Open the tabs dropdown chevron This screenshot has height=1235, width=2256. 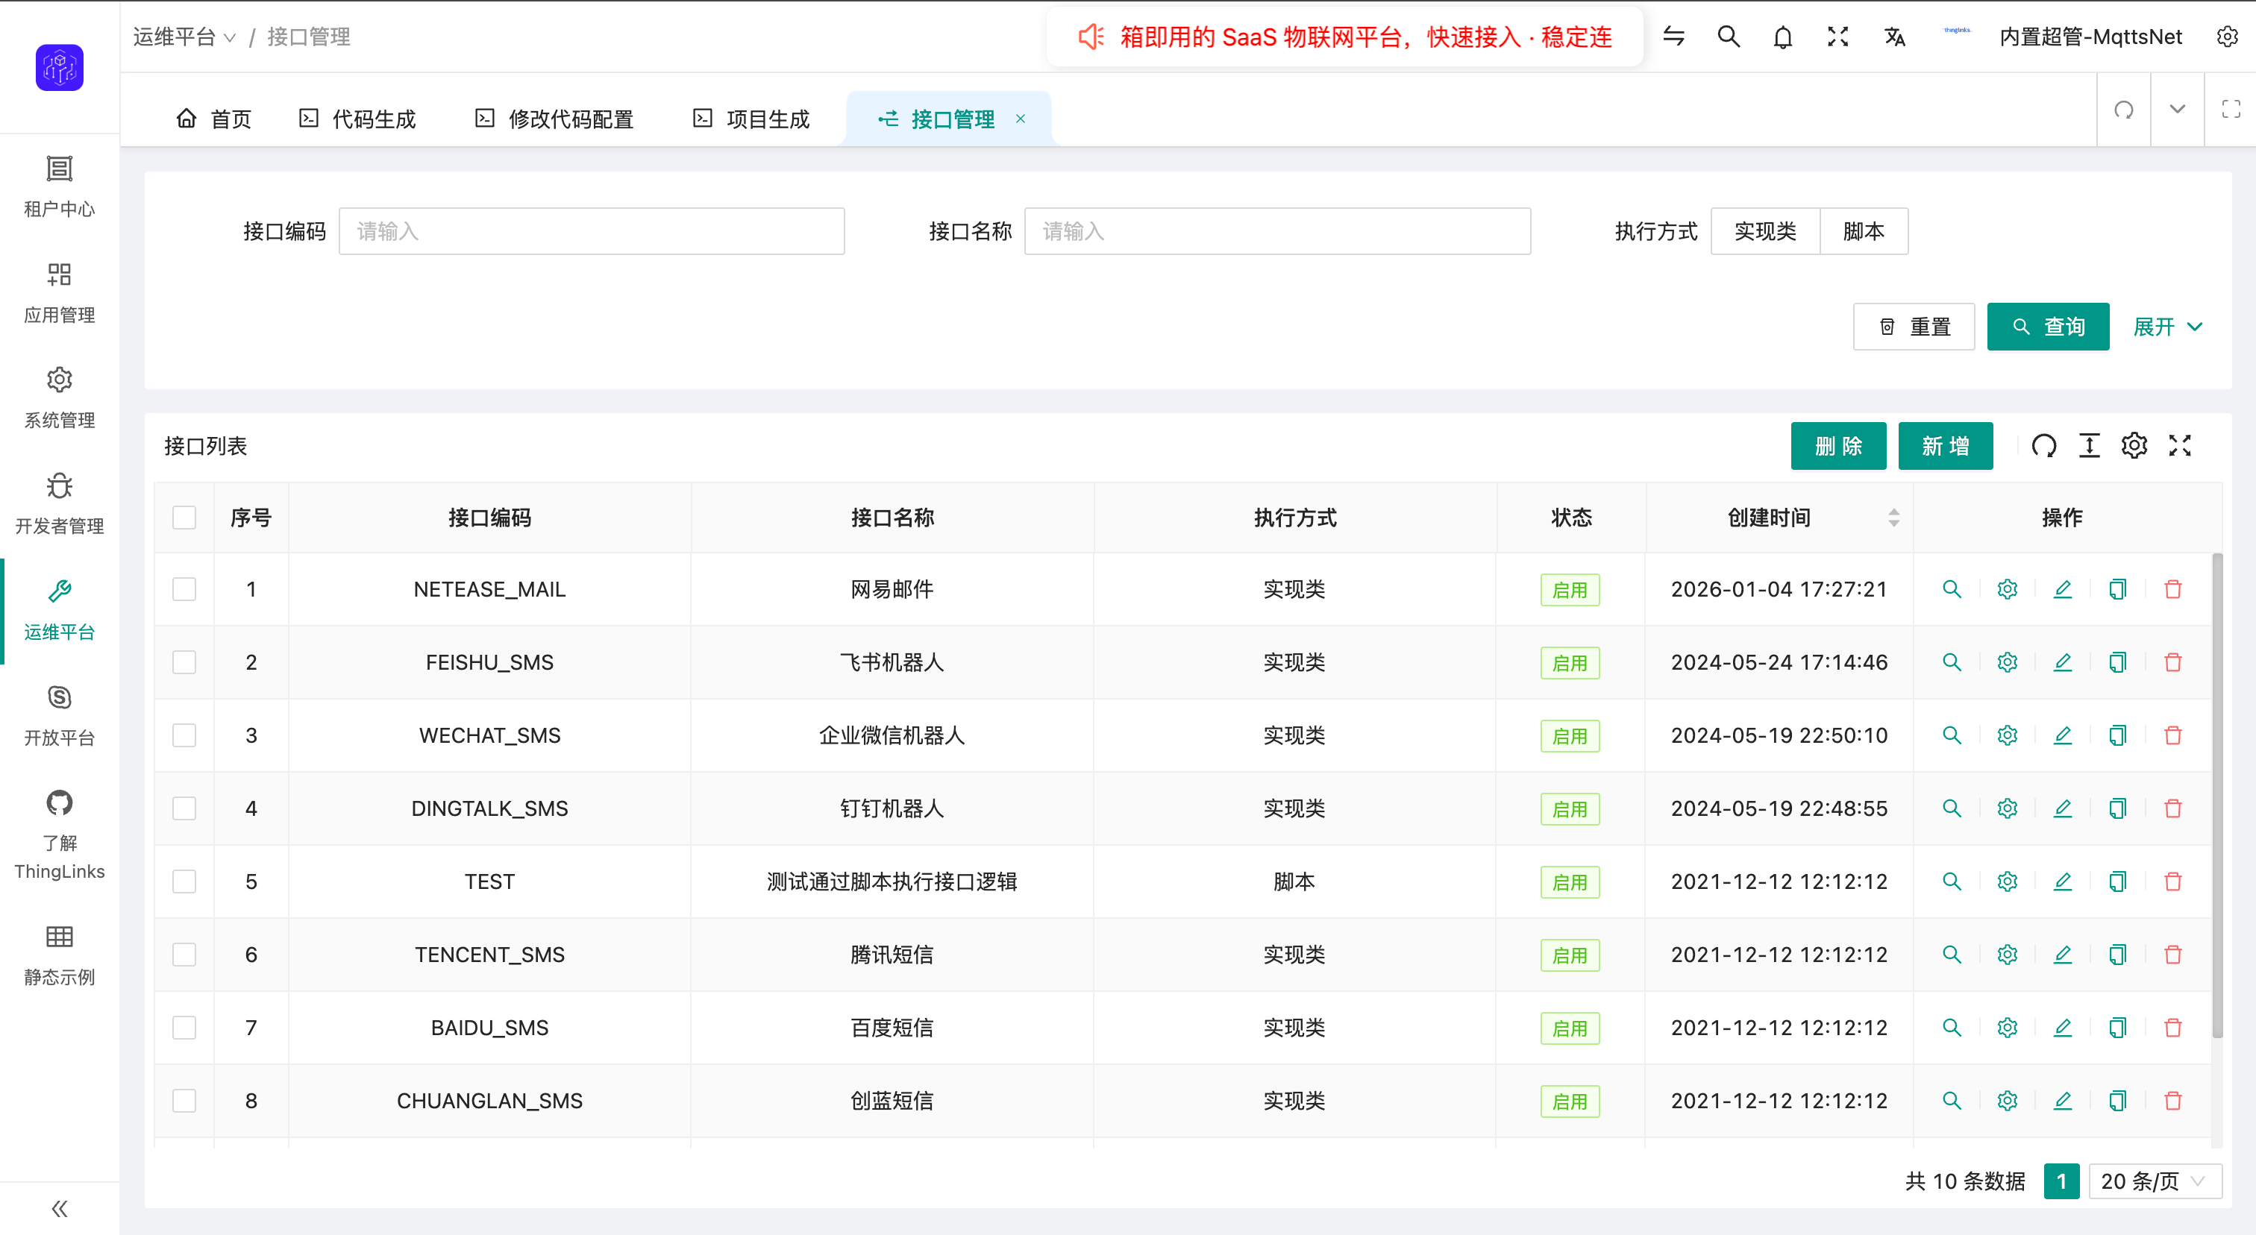pyautogui.click(x=2177, y=110)
